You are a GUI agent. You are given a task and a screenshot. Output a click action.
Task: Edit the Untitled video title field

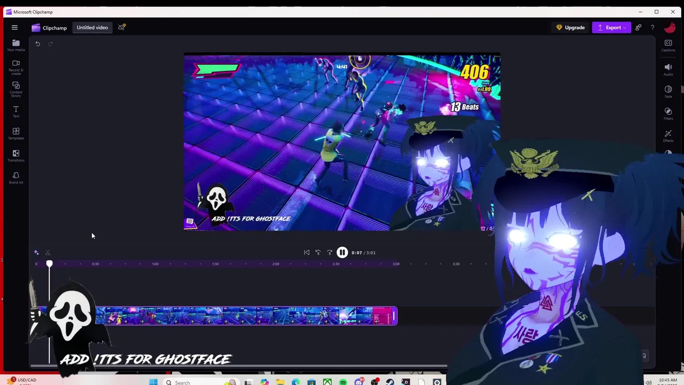click(92, 27)
